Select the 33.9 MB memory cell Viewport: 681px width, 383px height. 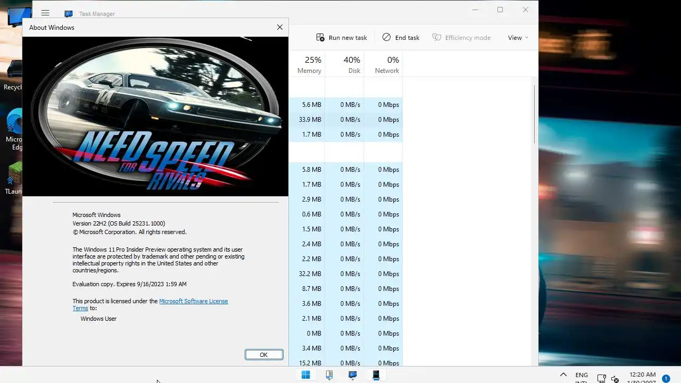(x=307, y=120)
